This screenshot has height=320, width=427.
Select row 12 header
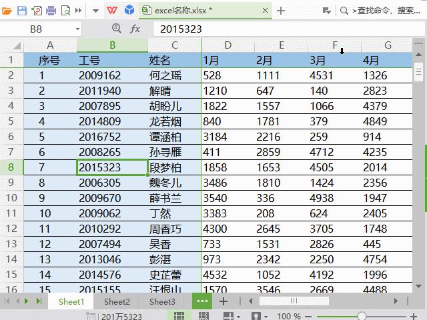coord(11,228)
